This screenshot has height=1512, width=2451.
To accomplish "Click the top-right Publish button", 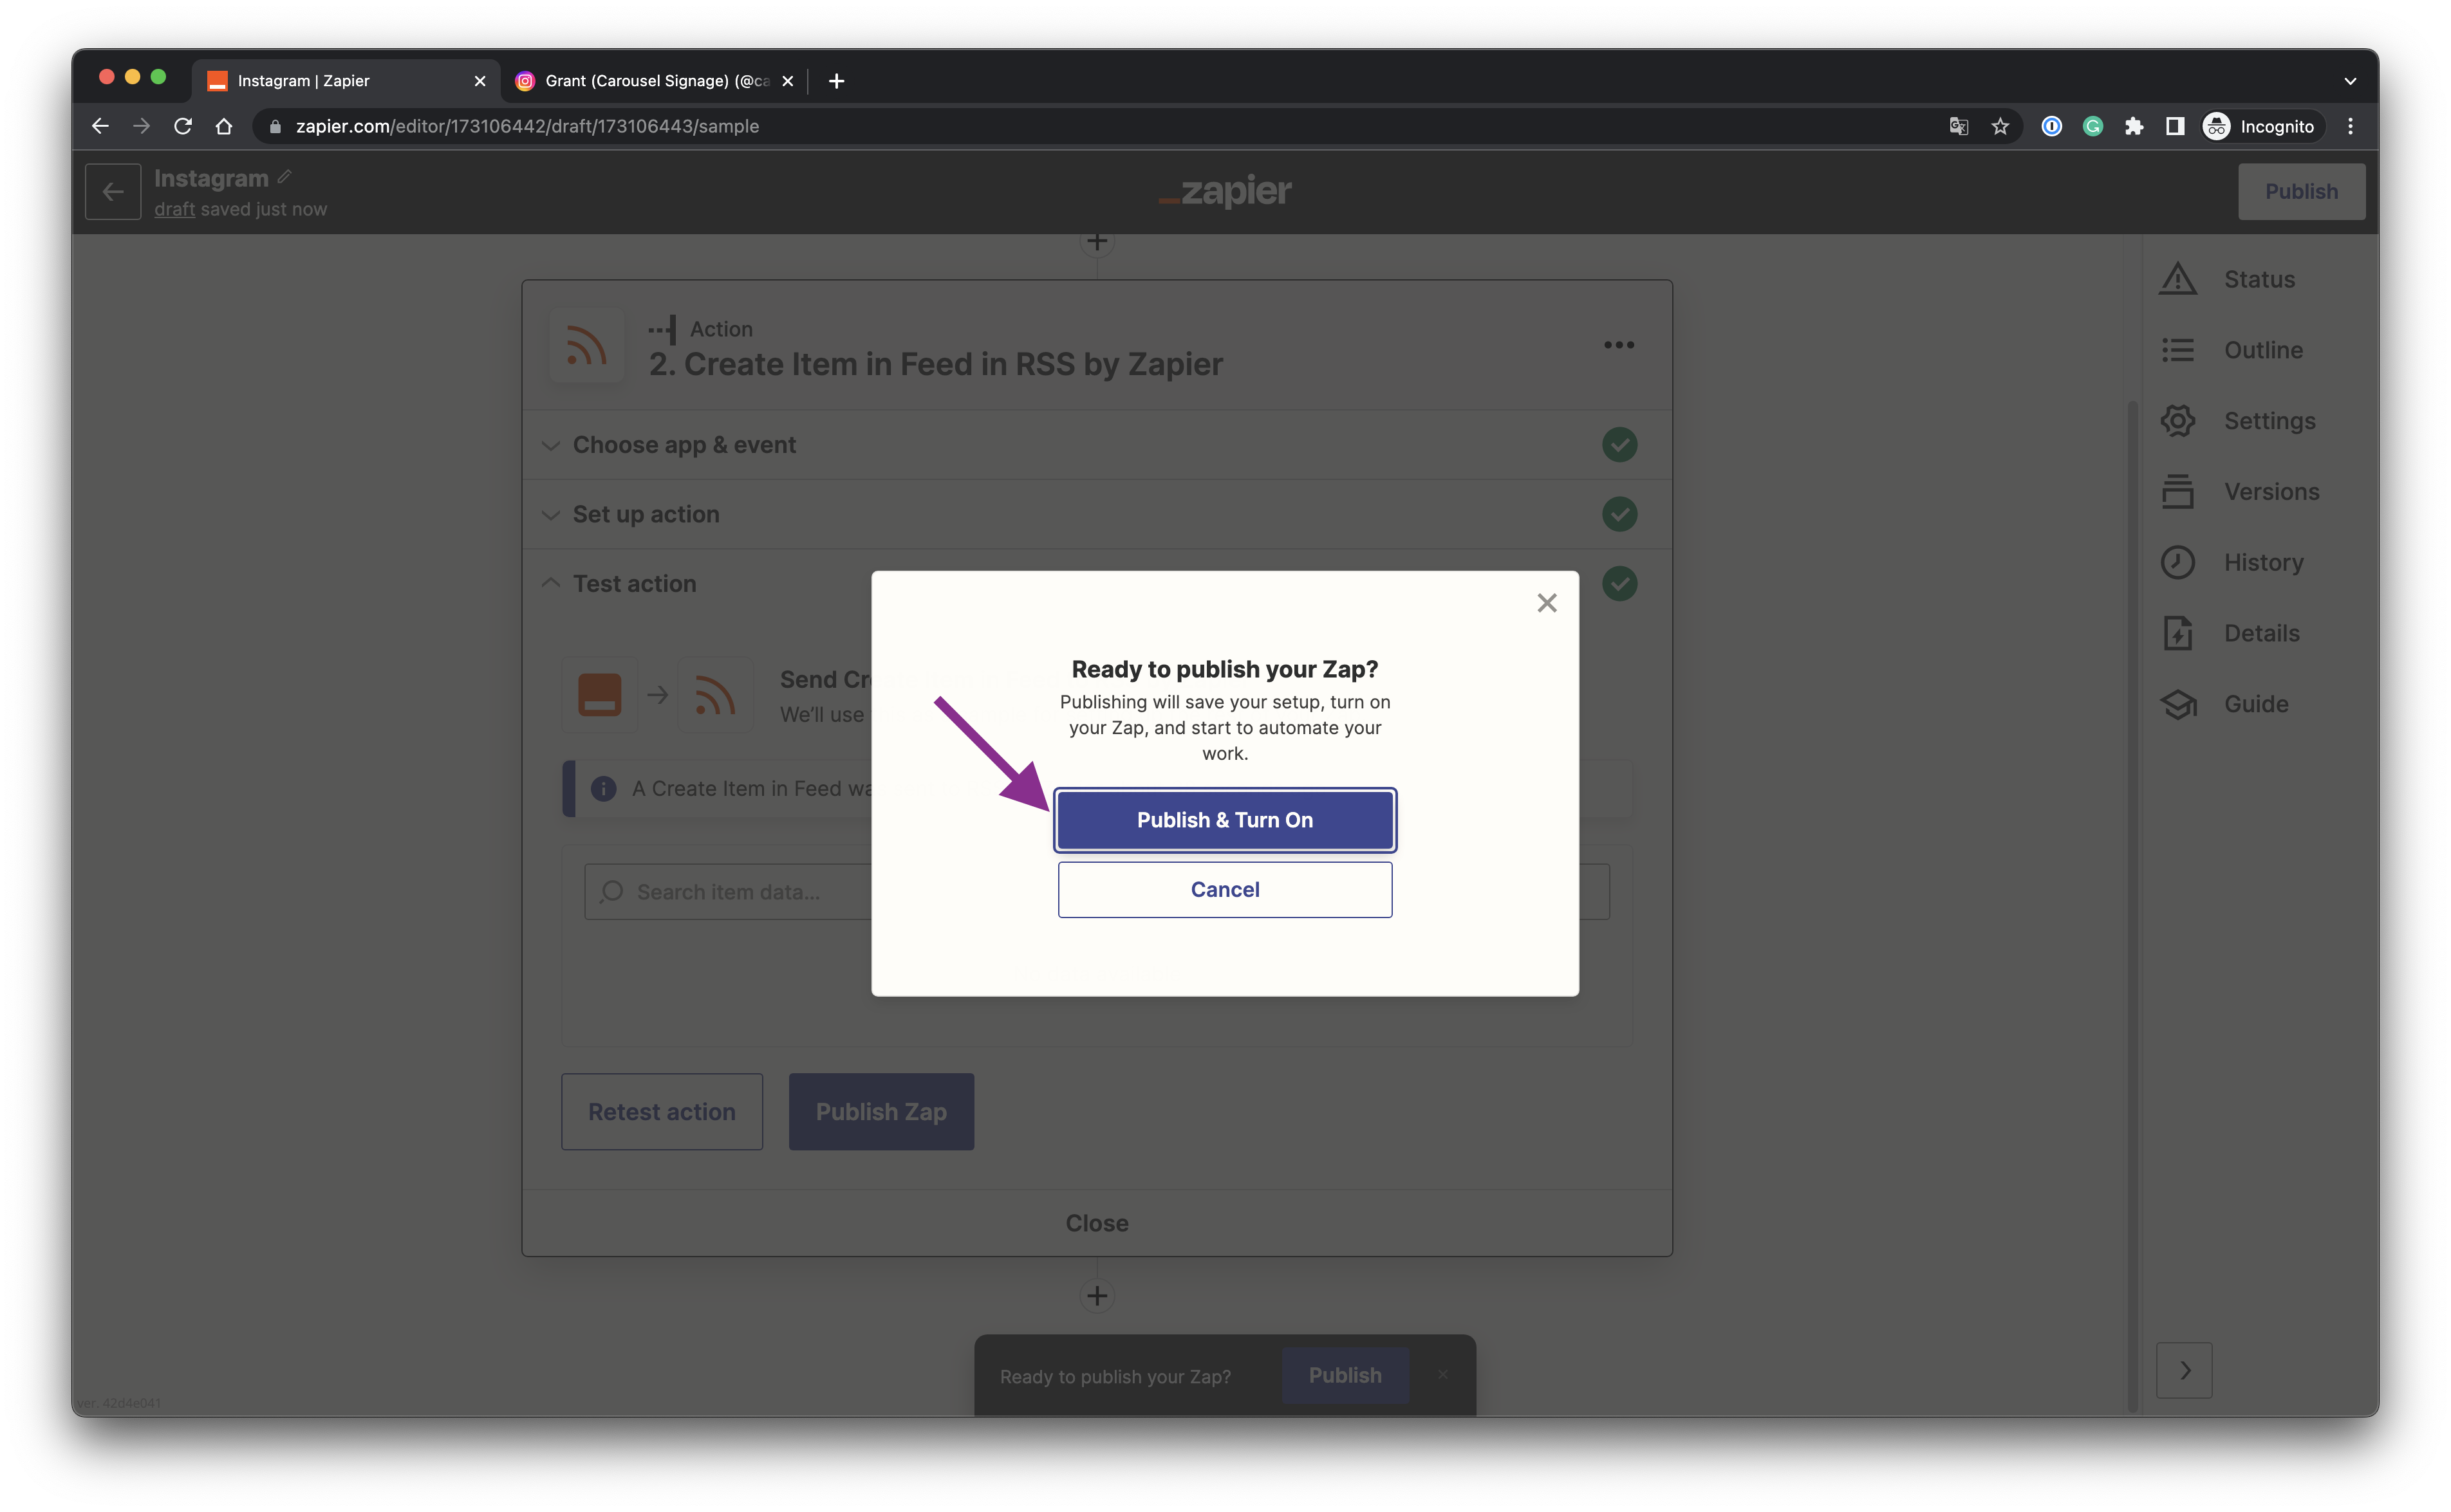I will pos(2301,191).
